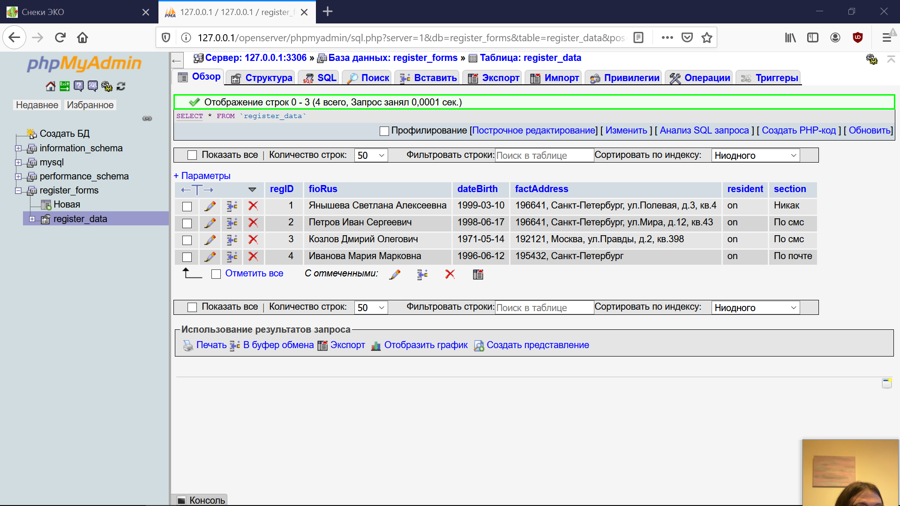The width and height of the screenshot is (900, 506).
Task: Reload the navigation panel icon
Action: 121,86
